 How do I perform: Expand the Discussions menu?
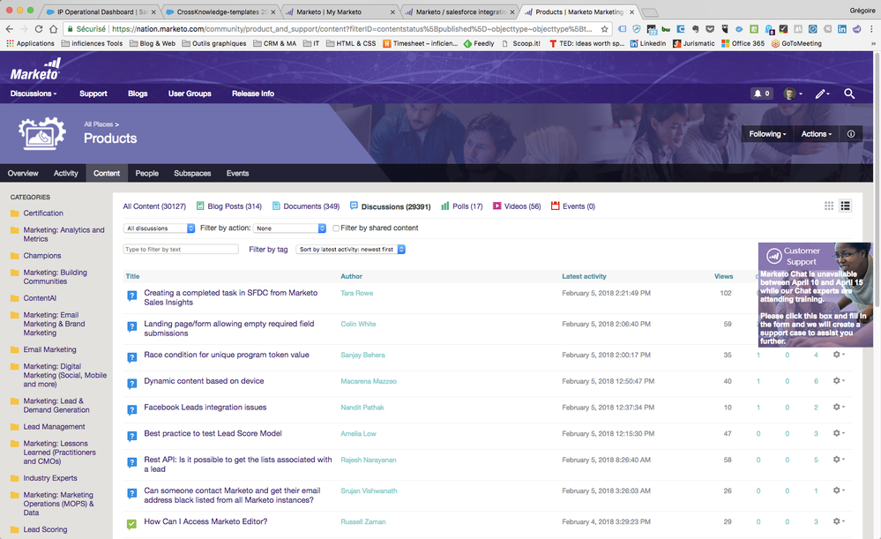pyautogui.click(x=34, y=94)
